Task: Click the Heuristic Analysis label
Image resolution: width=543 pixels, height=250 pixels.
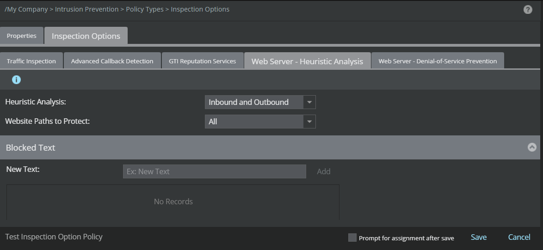Action: [35, 102]
